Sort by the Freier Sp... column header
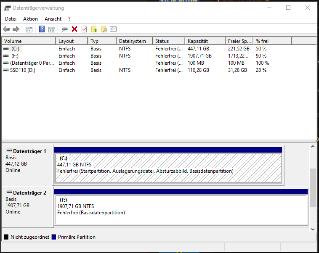The width and height of the screenshot is (319, 253). coord(239,41)
